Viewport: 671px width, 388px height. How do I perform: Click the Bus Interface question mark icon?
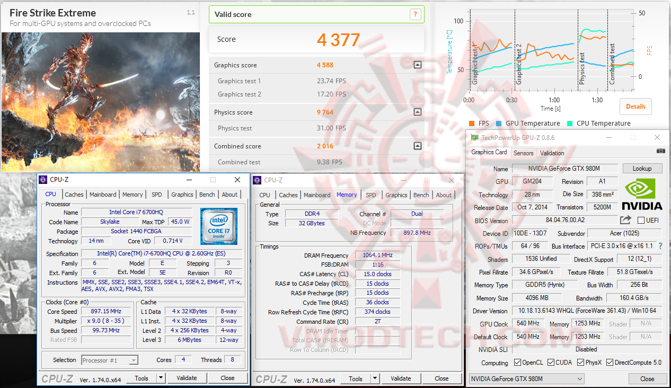660,246
